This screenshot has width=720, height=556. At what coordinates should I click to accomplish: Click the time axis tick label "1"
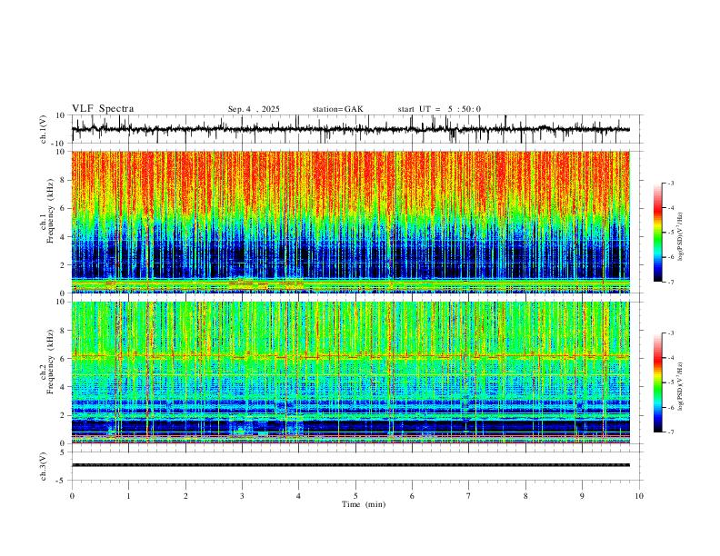click(128, 496)
